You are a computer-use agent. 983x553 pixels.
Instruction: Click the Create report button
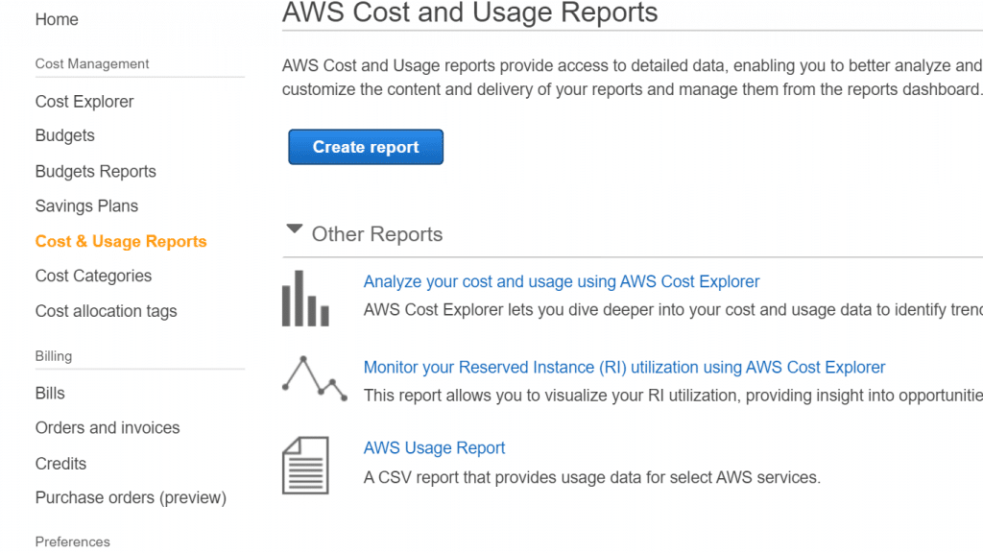365,146
